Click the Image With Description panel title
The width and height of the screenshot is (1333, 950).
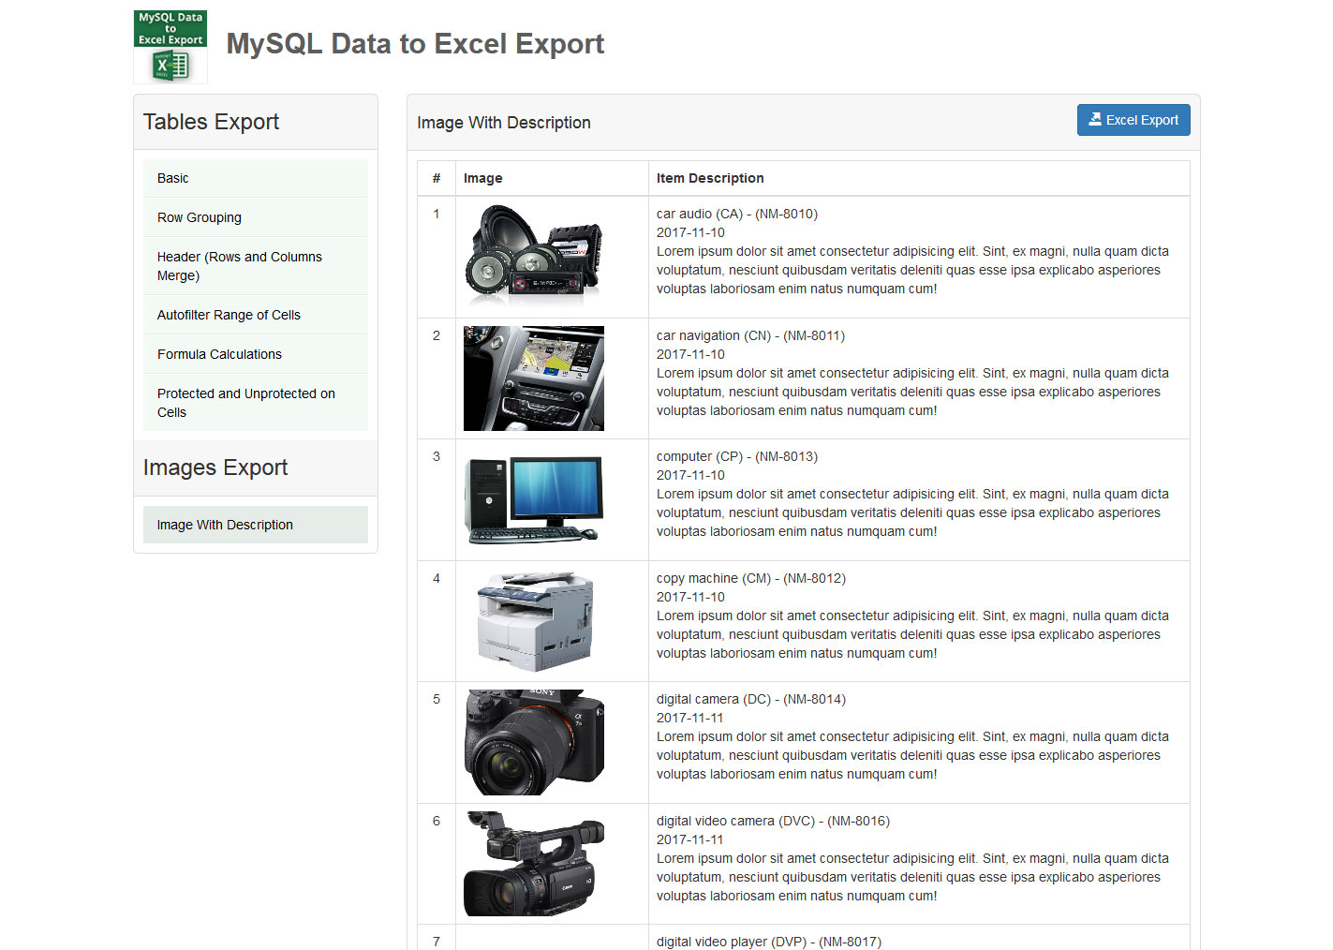pyautogui.click(x=504, y=123)
